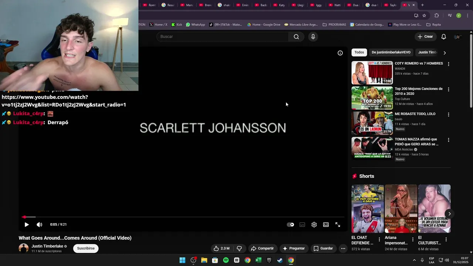This screenshot has width=473, height=266.
Task: Open options for Top 200 Mejores Canciones
Action: 449,89
